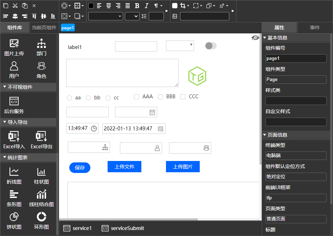The image size is (333, 236).
Task: Check the CCC checkbox
Action: coord(183,97)
